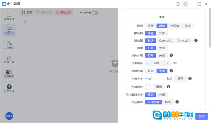
Task: Set 记住窗口大小 to 开启
Action: 150,95
